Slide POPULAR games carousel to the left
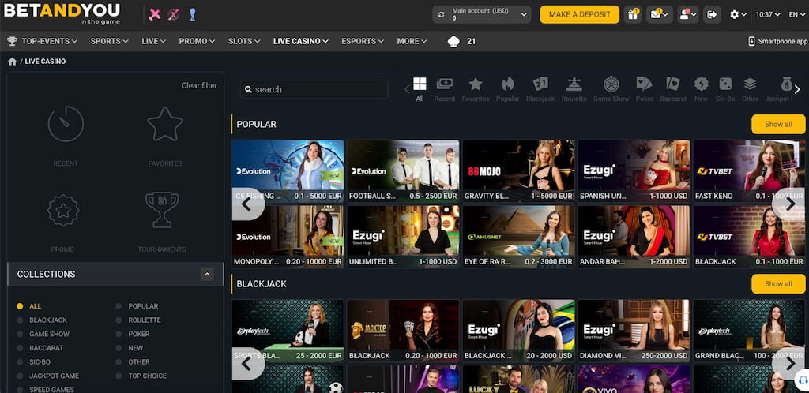809x393 pixels. [x=247, y=204]
